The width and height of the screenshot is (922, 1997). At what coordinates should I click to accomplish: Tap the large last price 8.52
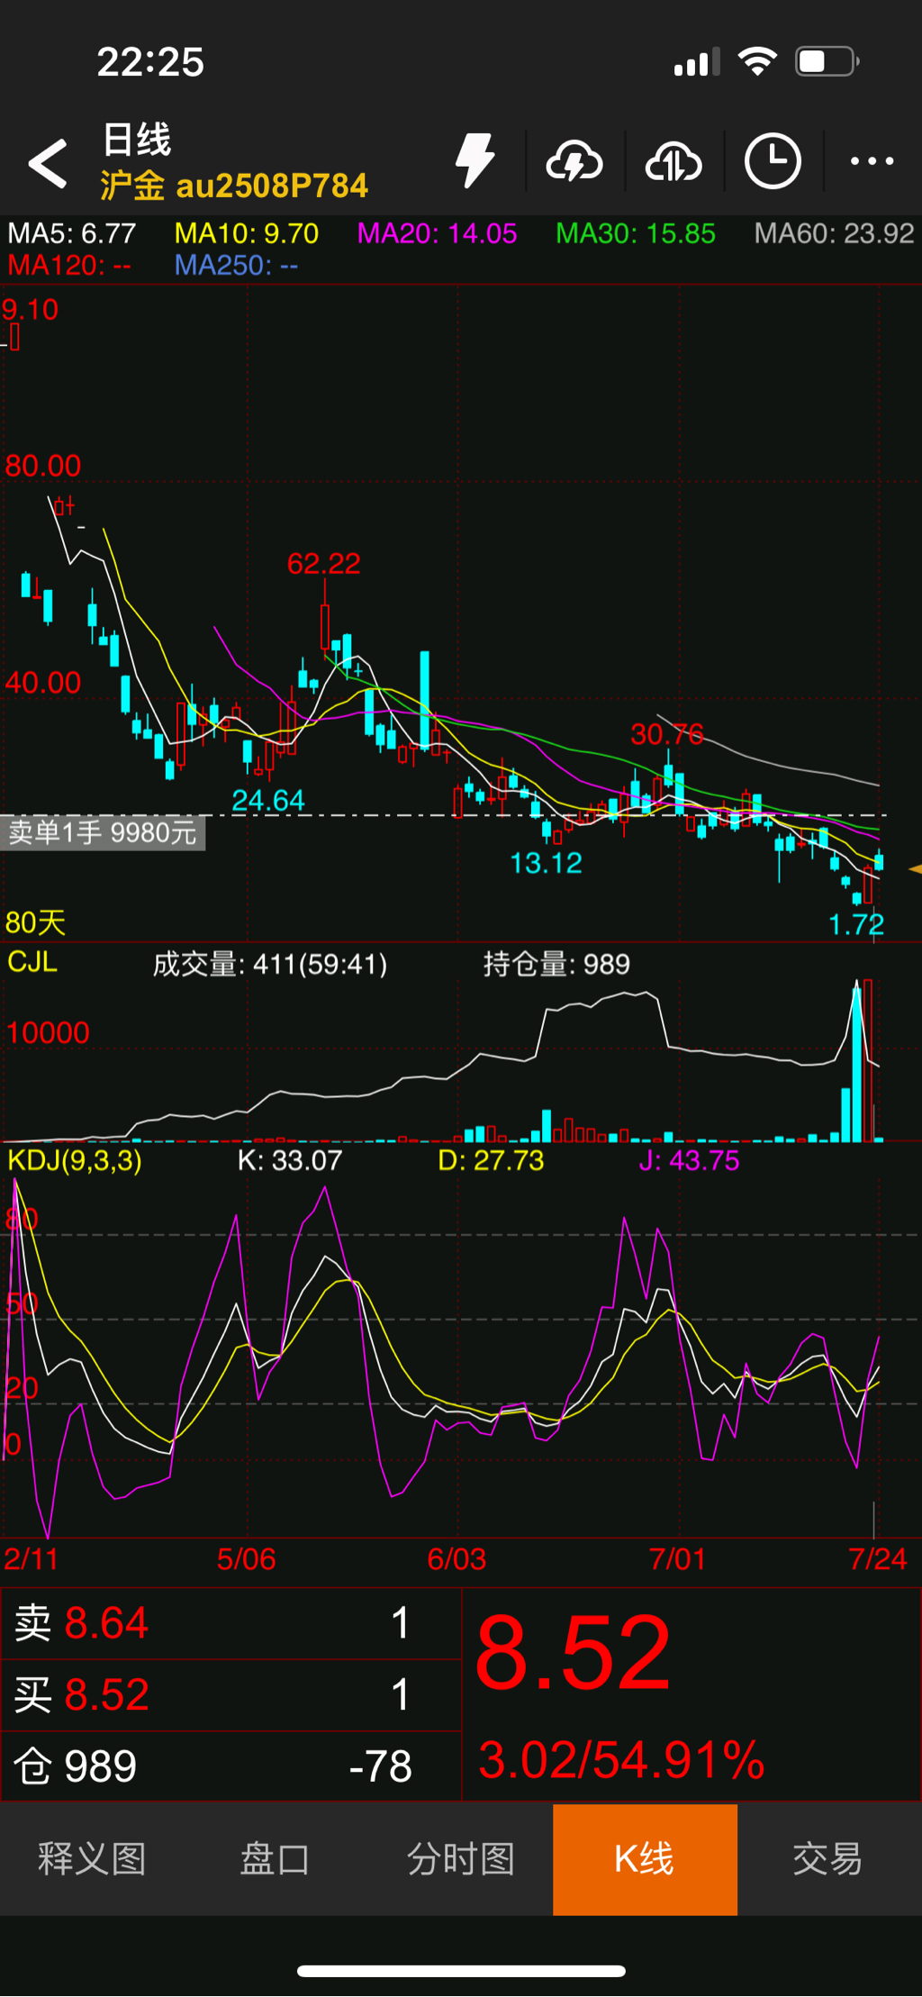[574, 1653]
